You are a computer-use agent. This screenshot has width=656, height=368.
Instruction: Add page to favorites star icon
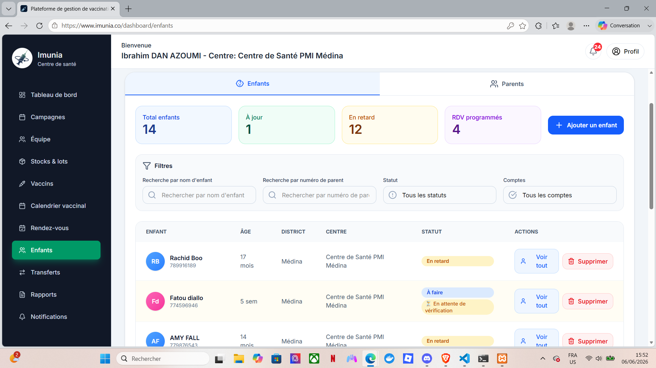(x=522, y=26)
